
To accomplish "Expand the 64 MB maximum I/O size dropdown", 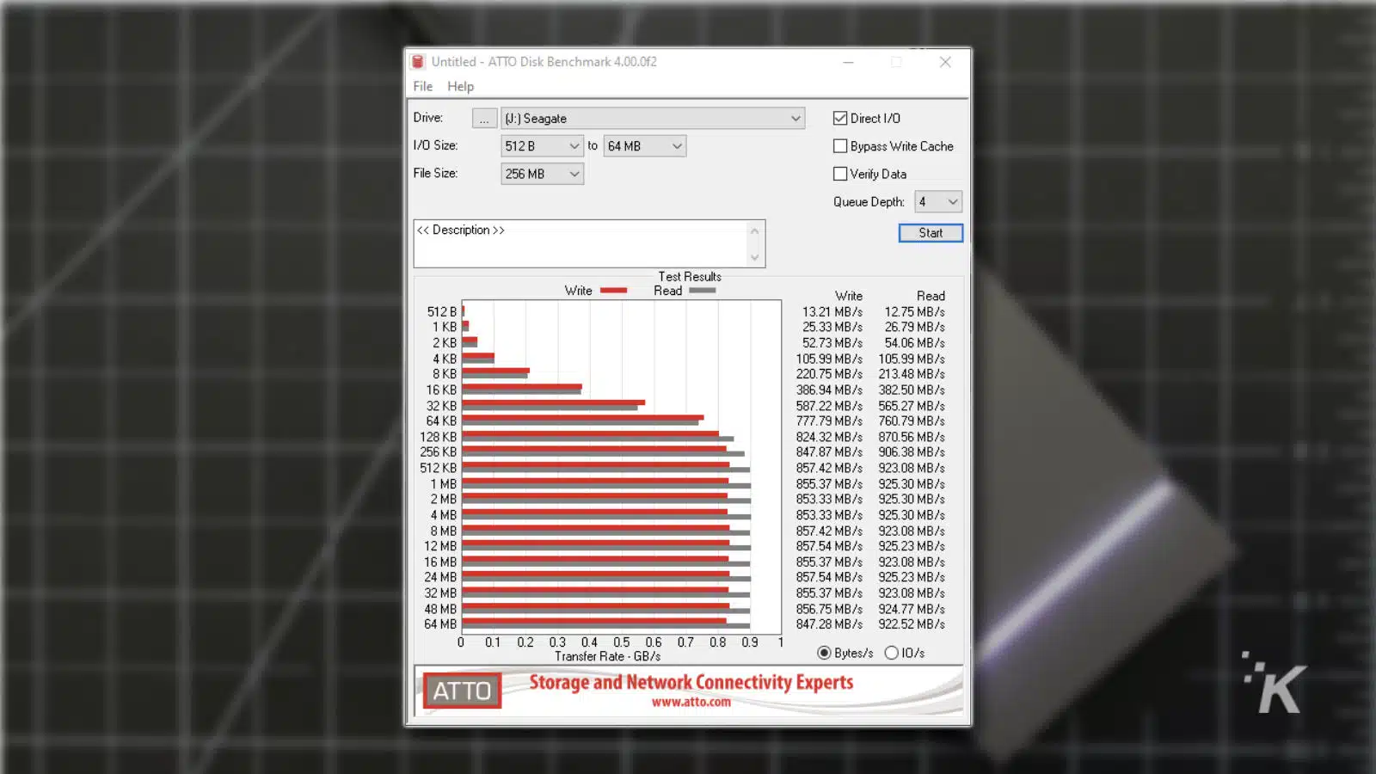I will click(677, 146).
